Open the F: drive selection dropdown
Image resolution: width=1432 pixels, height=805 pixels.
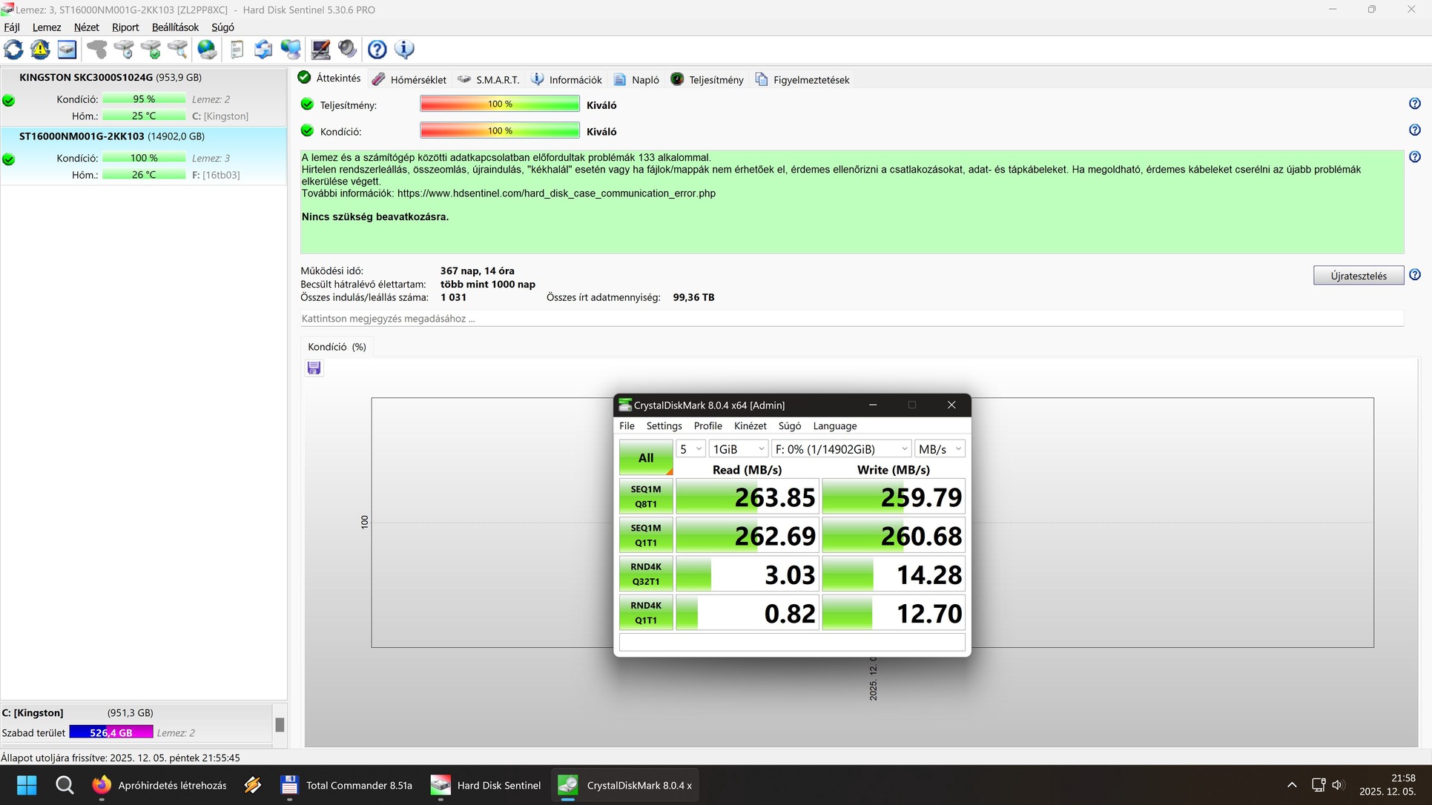click(x=840, y=449)
